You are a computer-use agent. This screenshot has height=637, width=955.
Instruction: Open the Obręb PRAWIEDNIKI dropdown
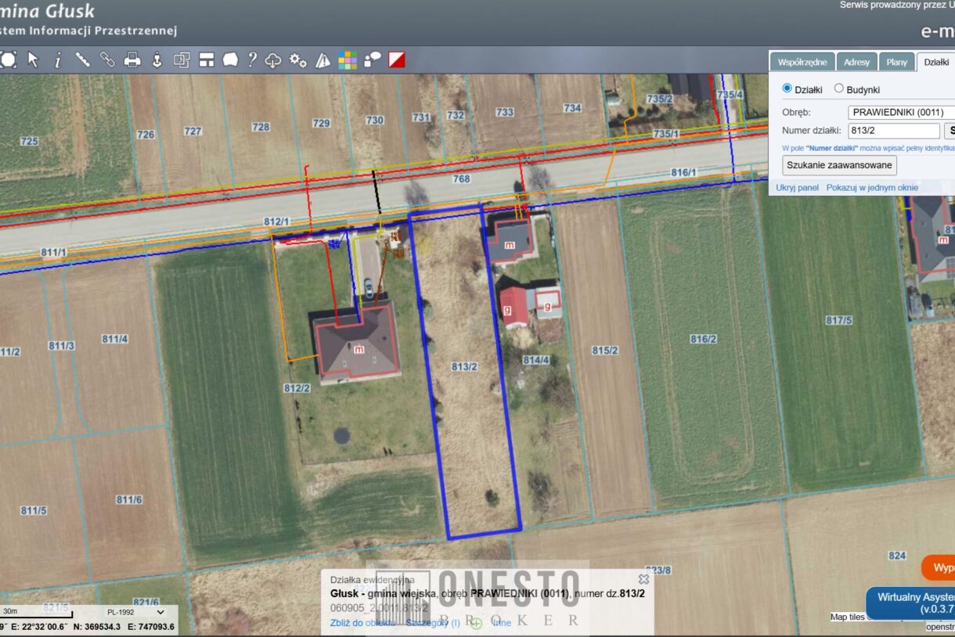click(x=901, y=112)
